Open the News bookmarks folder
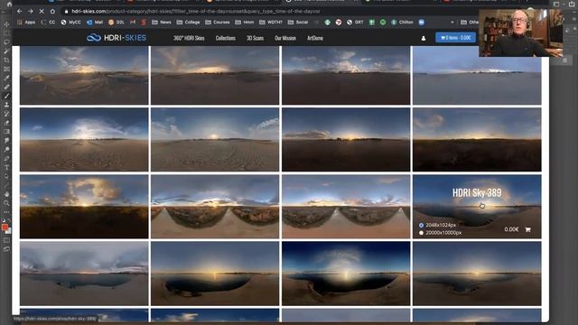Viewport: 578px width, 325px height. 162,23
